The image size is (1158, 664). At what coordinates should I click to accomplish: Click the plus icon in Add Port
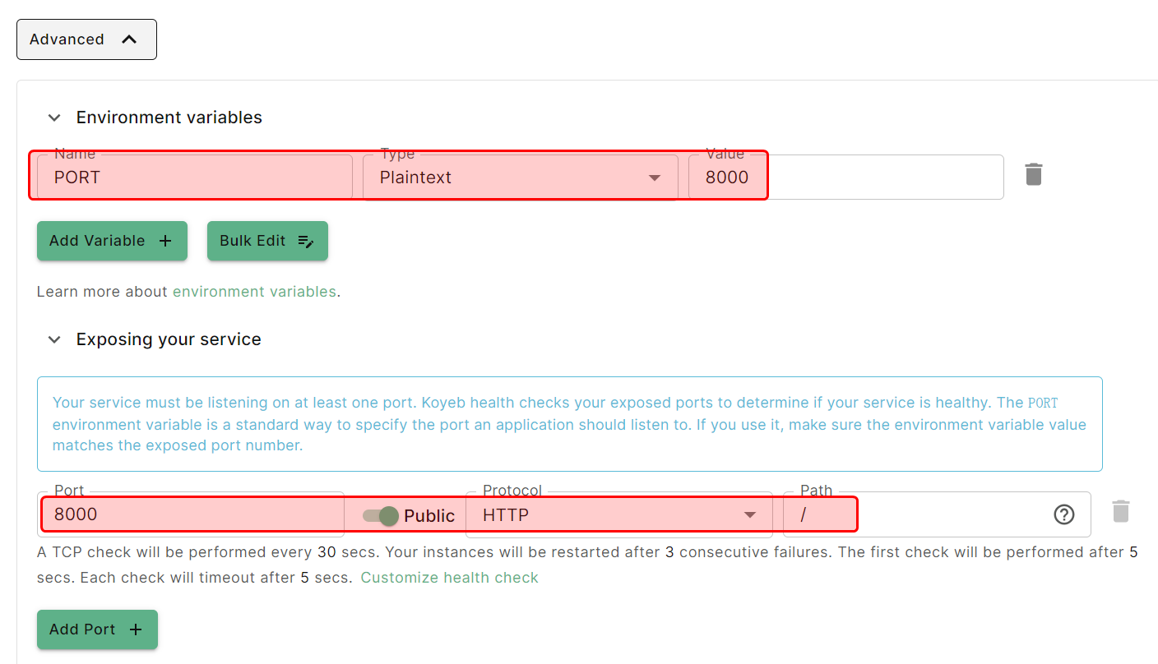(x=136, y=629)
